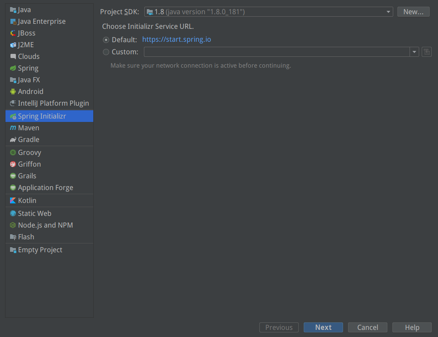
Task: Click the Flash folder icon
Action: [x=13, y=237]
